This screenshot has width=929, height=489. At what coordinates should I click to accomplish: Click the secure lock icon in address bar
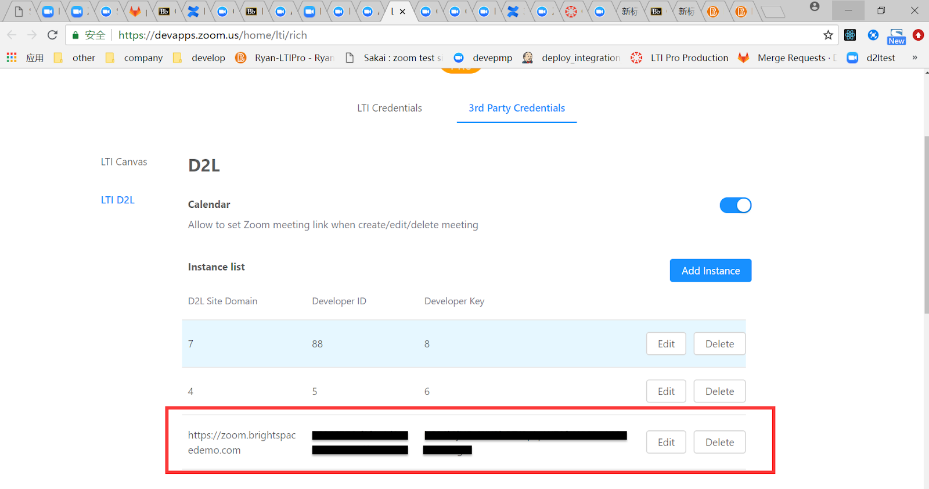75,35
